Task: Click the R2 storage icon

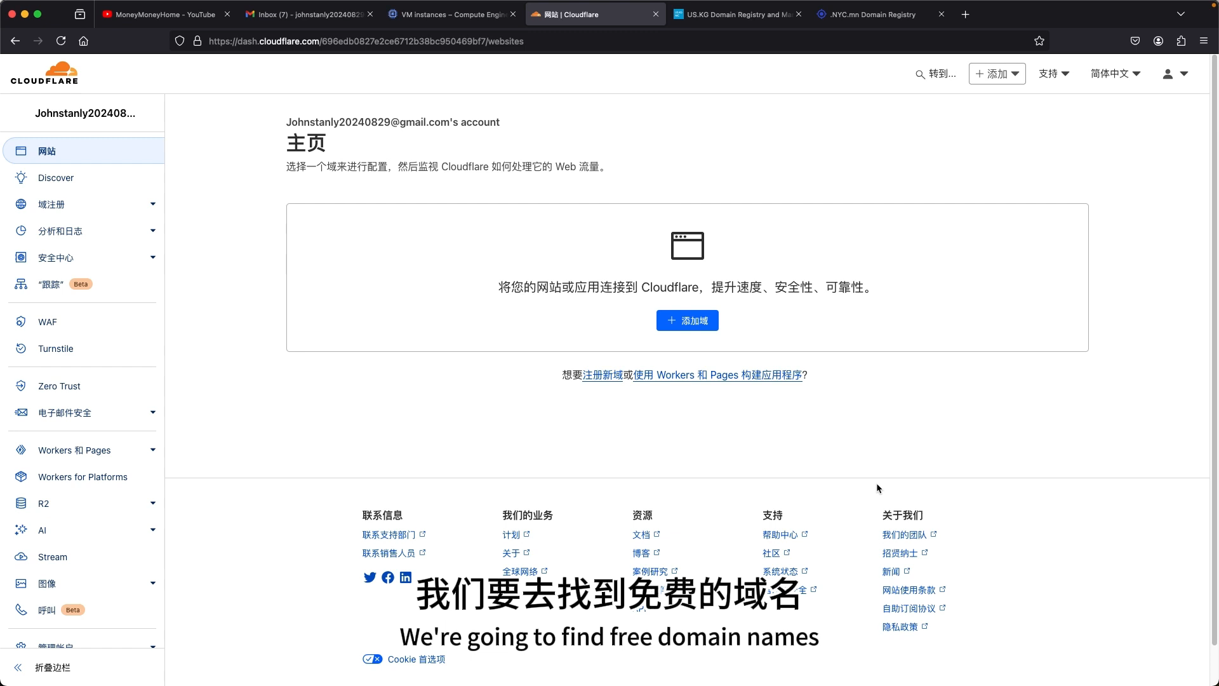Action: [x=21, y=504]
